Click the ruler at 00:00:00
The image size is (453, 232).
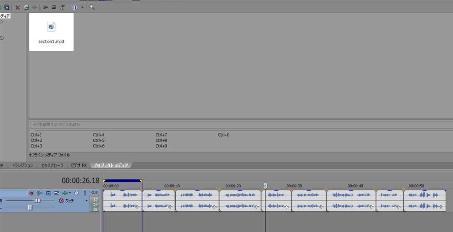click(x=111, y=186)
